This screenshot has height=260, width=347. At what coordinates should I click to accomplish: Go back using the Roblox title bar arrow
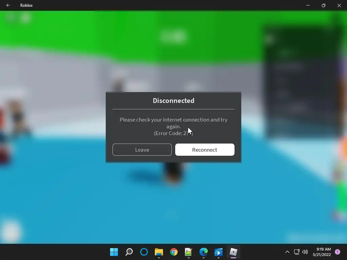click(8, 5)
